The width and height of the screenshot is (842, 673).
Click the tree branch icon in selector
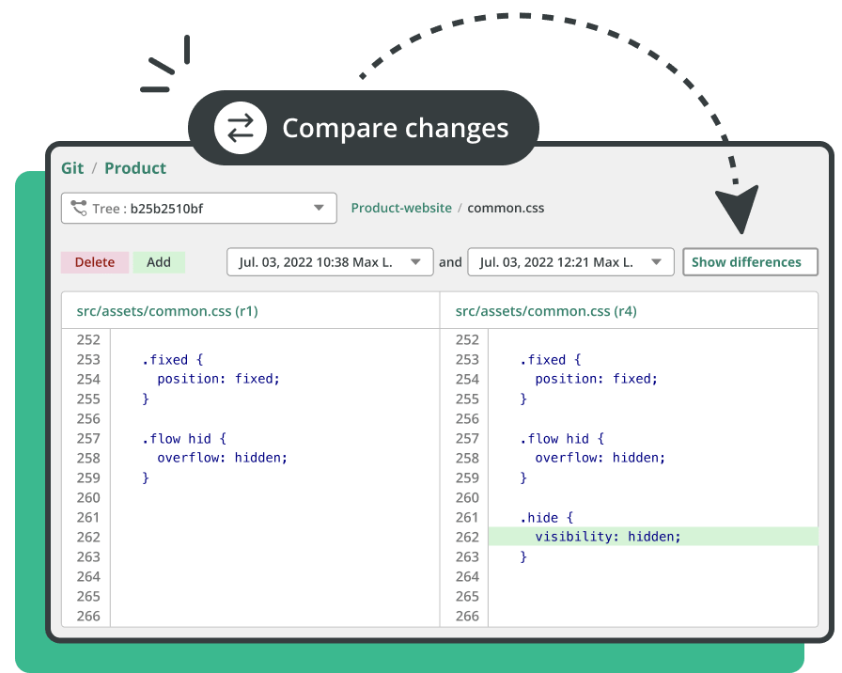coord(78,209)
